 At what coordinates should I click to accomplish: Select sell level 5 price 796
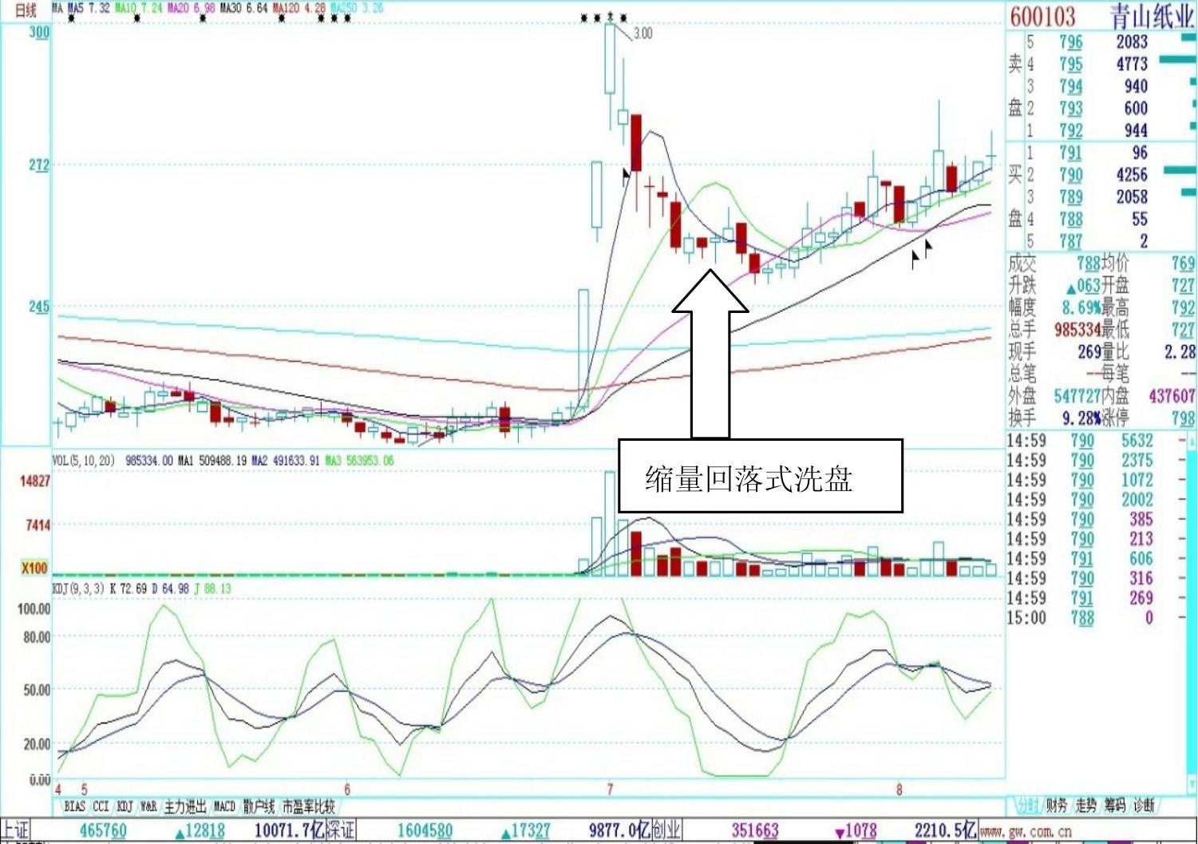pyautogui.click(x=1070, y=42)
